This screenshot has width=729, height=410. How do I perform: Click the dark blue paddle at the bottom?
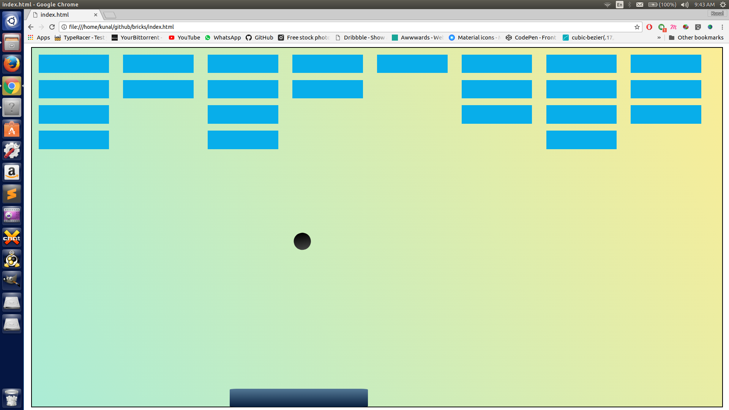[298, 397]
